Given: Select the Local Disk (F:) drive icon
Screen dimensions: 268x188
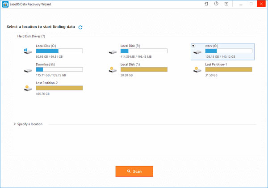Looking at the screenshot, I should [x=113, y=51].
